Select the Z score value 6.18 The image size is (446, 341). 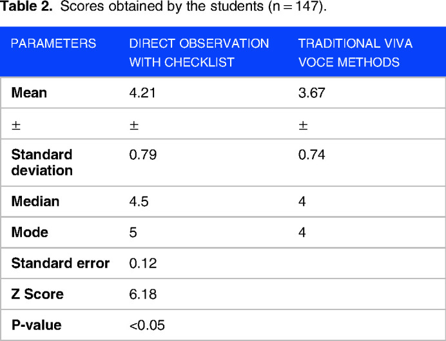click(142, 295)
